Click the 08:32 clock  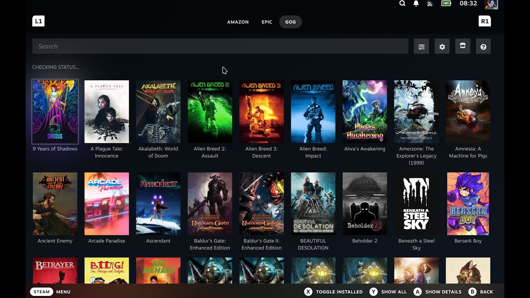tap(468, 3)
